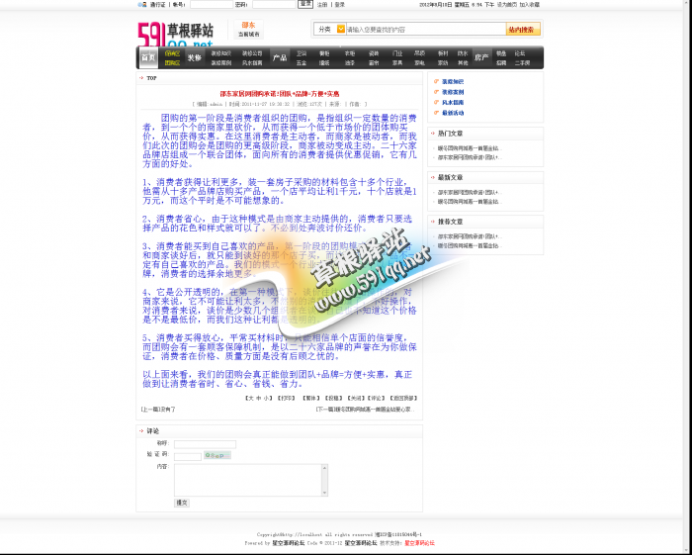Select the 产品 navigation tab
This screenshot has height=555, width=692.
click(280, 57)
